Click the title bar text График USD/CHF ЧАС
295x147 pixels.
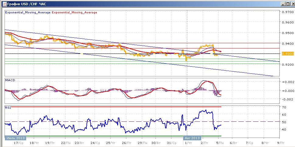point(26,4)
